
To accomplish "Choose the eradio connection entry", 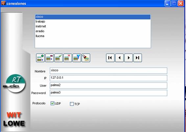I will [93, 31].
